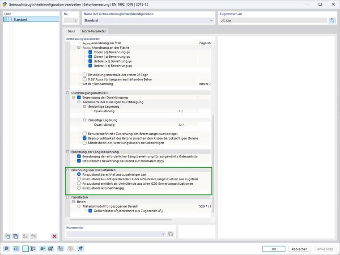Collapse Ermittlung der Längsbewehrung section
This screenshot has height=255, width=340.
pos(68,152)
